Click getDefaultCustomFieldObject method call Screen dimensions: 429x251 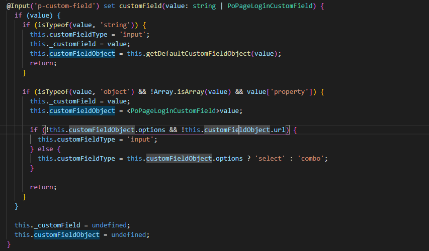click(x=198, y=54)
